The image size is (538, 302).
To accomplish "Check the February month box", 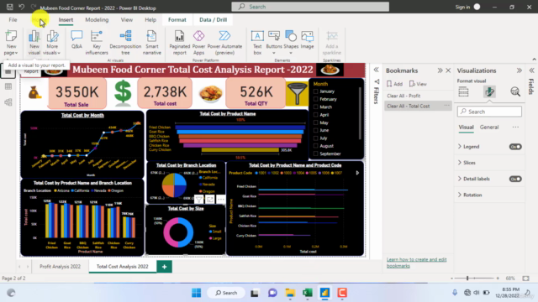I will click(x=316, y=99).
